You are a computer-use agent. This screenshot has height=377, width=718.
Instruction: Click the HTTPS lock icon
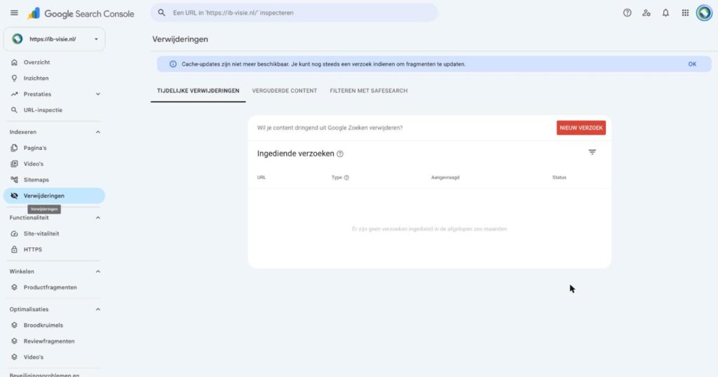pyautogui.click(x=14, y=249)
